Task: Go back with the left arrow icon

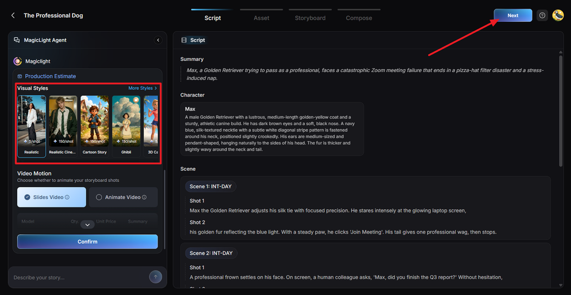Action: [13, 16]
